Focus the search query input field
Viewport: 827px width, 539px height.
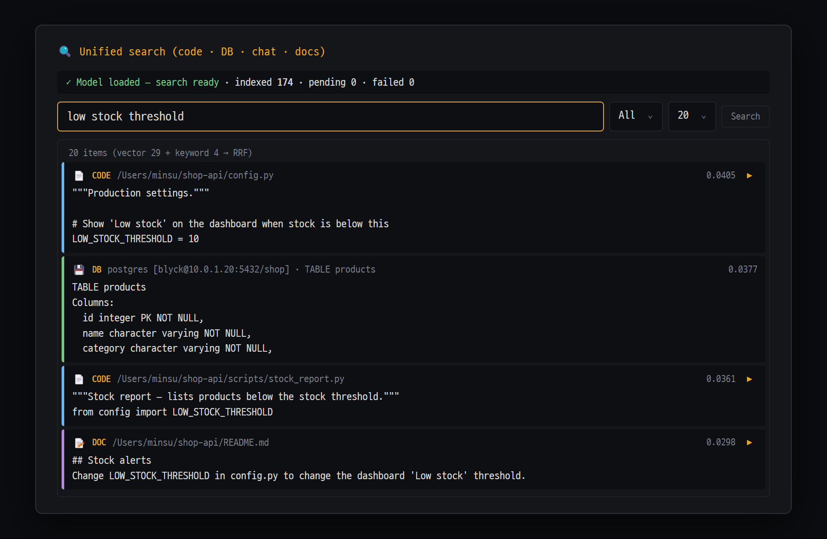coord(330,117)
